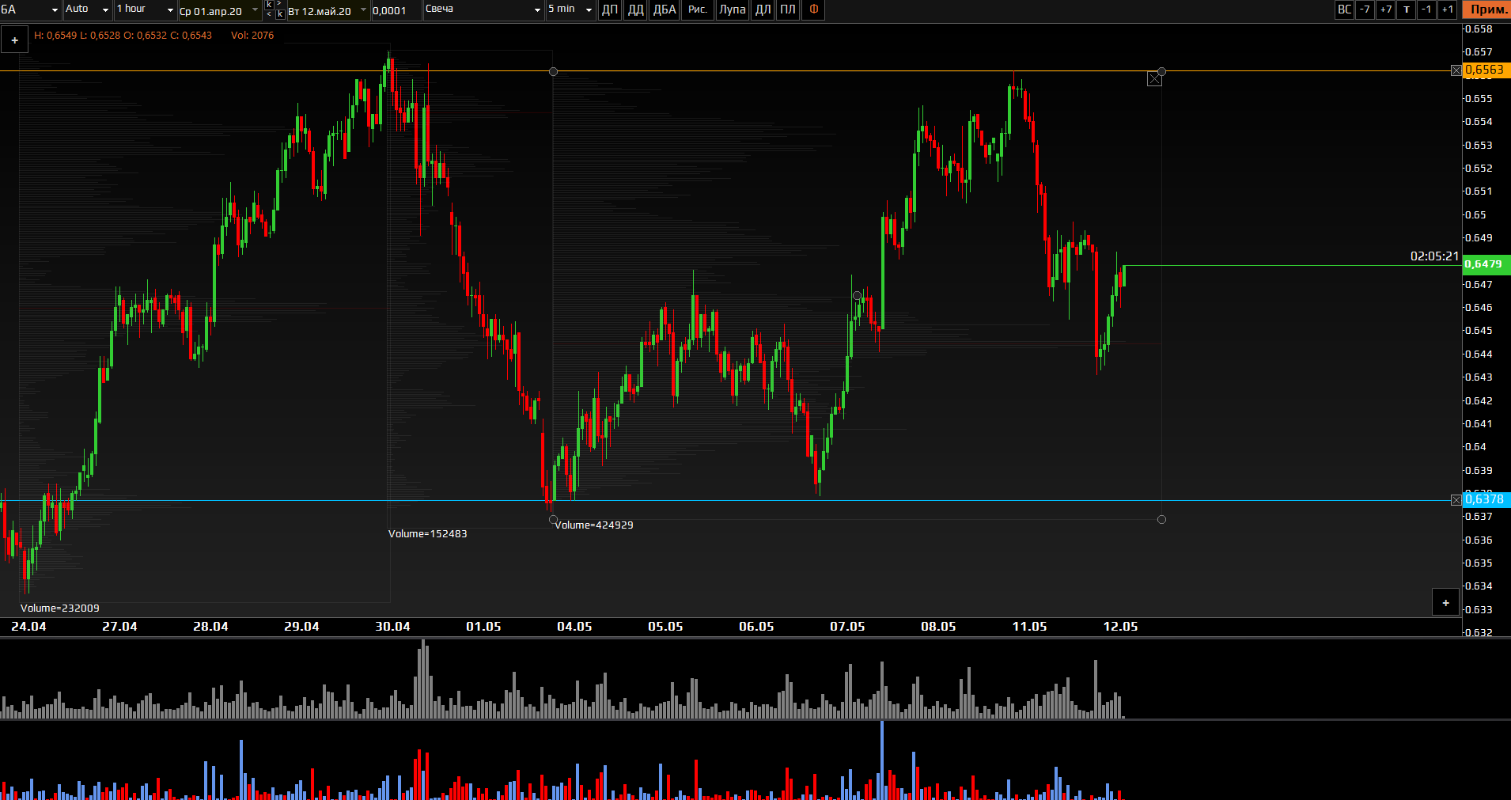Image resolution: width=1511 pixels, height=800 pixels.
Task: Open the 1 hour timeframe dropdown
Action: tap(146, 9)
